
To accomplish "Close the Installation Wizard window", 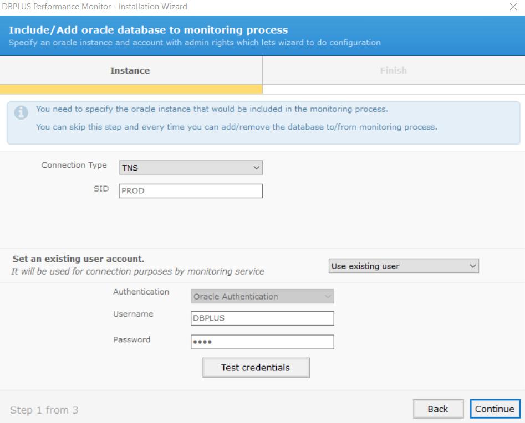I will pyautogui.click(x=513, y=7).
